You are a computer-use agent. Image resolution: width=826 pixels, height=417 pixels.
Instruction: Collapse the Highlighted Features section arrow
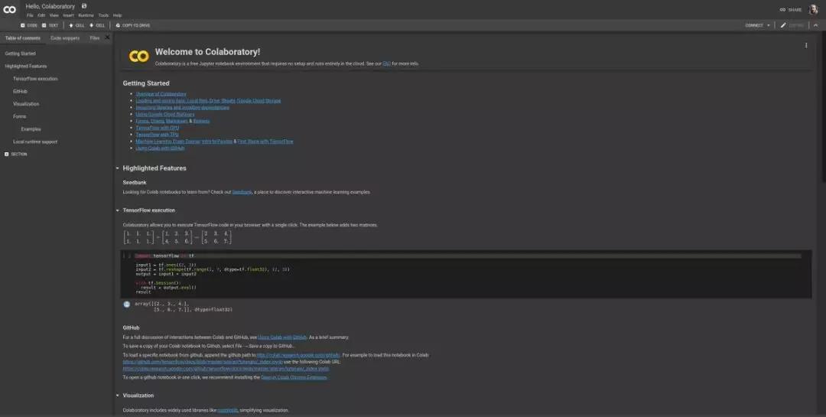point(118,168)
